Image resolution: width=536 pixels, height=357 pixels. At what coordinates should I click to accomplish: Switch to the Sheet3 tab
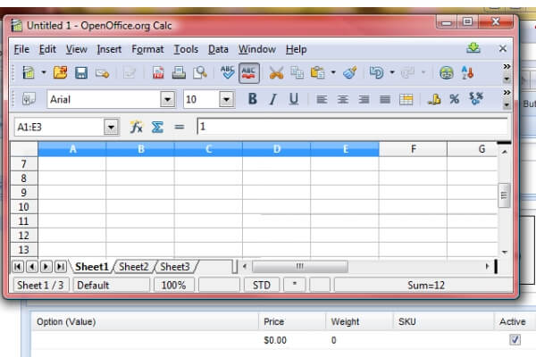175,267
